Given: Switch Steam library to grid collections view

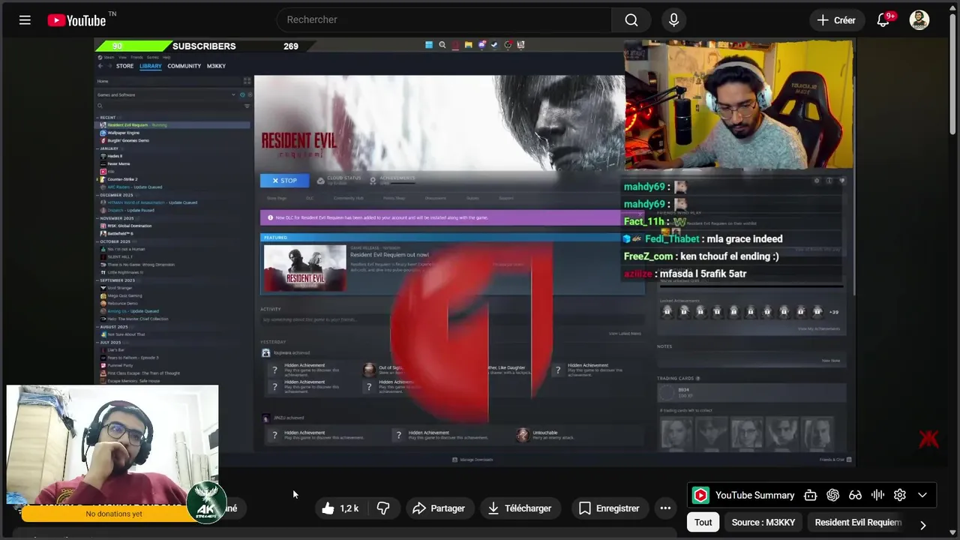Looking at the screenshot, I should (x=247, y=81).
